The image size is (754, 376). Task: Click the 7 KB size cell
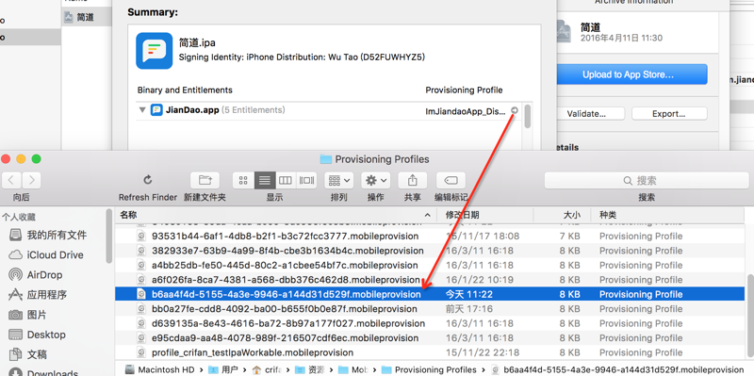pos(570,237)
